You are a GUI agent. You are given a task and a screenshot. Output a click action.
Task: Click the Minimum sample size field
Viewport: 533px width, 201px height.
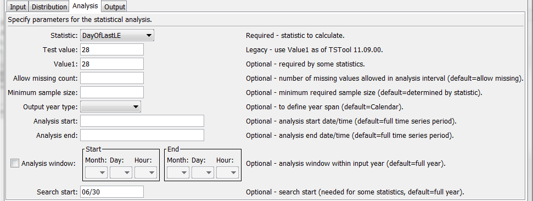pos(112,92)
